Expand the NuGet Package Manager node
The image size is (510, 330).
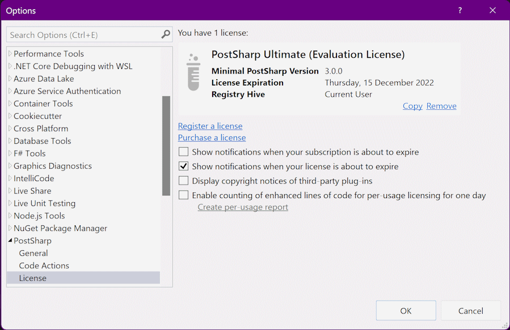10,228
